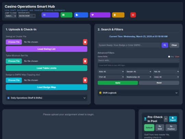
Task: Apply the advanced filters
Action: 118,83
